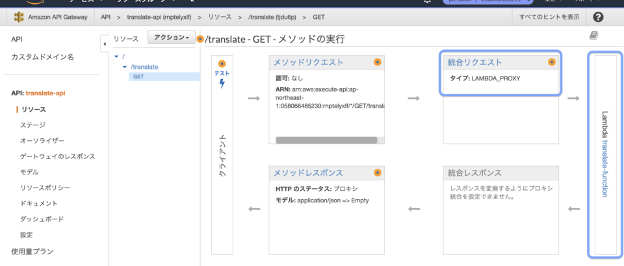Click /translate (tjdu6p) breadcrumb
This screenshot has height=266, width=624.
click(x=272, y=17)
